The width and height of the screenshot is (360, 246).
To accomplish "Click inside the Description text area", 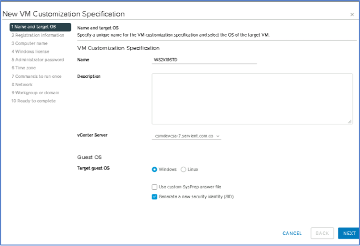I will [x=252, y=98].
